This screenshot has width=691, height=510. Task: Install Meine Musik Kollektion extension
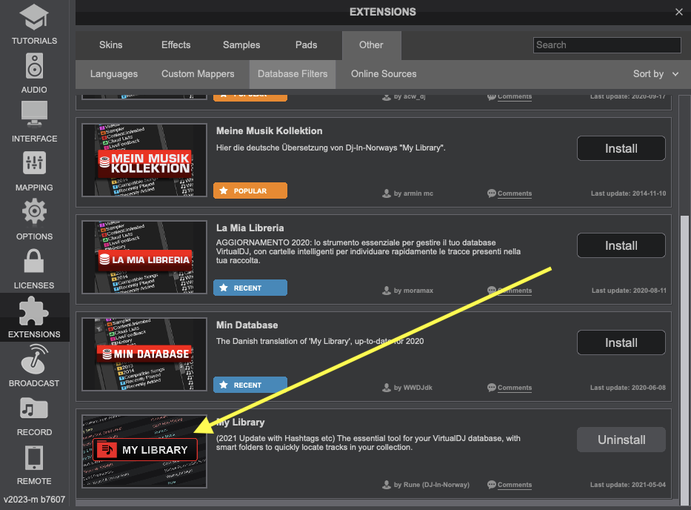click(621, 148)
